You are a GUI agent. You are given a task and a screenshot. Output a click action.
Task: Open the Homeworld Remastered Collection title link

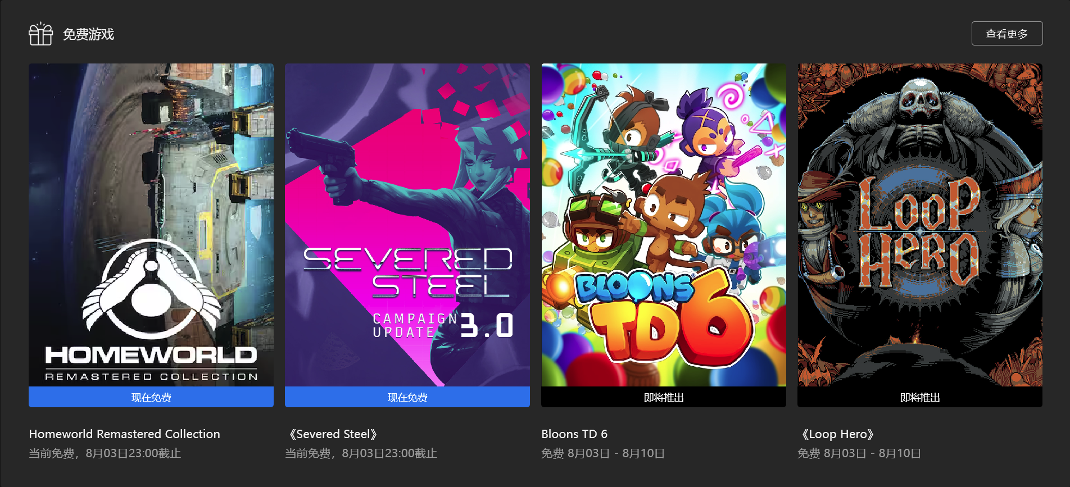pyautogui.click(x=124, y=434)
